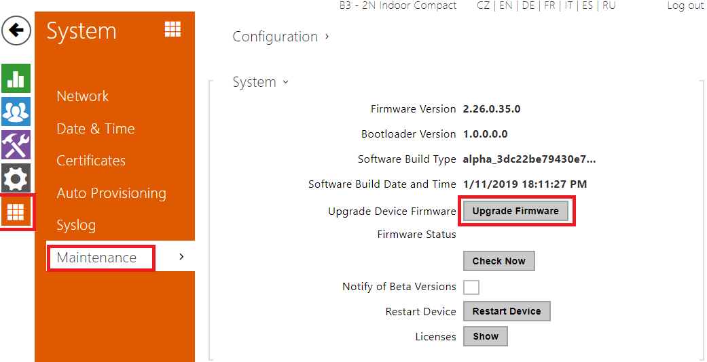Open the Network menu item
The width and height of the screenshot is (707, 362).
tap(83, 96)
